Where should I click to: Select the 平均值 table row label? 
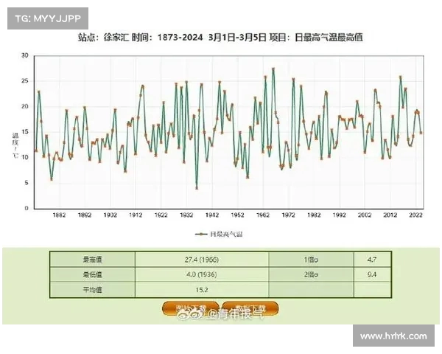pos(92,289)
